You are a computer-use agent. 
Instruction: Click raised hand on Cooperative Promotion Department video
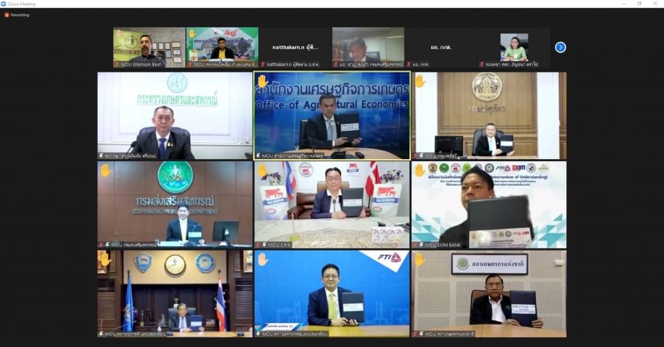[x=105, y=170]
